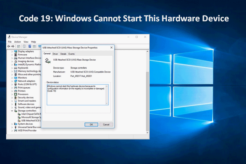
Task: Click the Sound, video and game speaker icon
Action: [16, 107]
